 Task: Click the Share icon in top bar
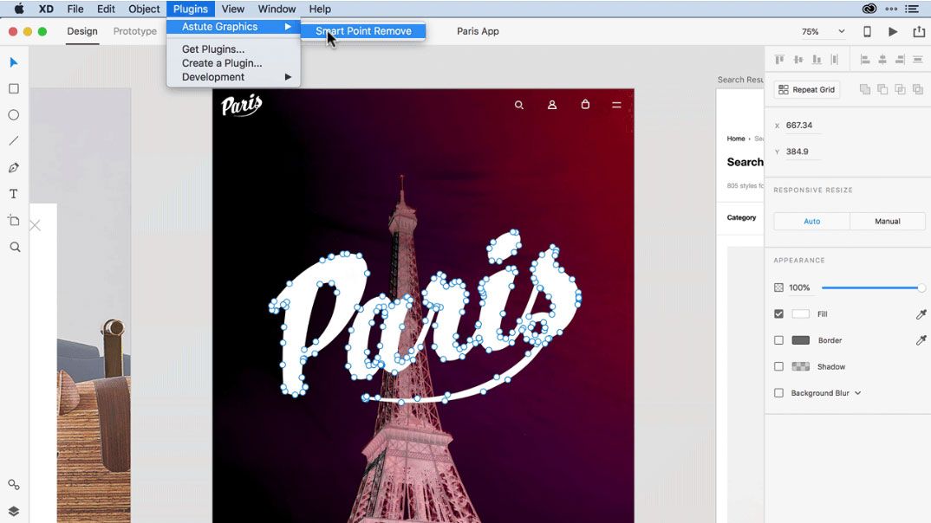[x=919, y=31]
